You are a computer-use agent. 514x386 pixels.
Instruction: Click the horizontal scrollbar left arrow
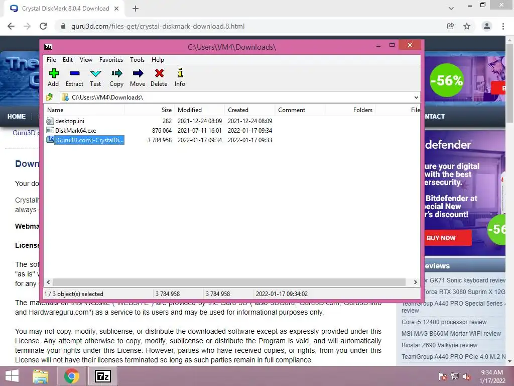[x=49, y=282]
